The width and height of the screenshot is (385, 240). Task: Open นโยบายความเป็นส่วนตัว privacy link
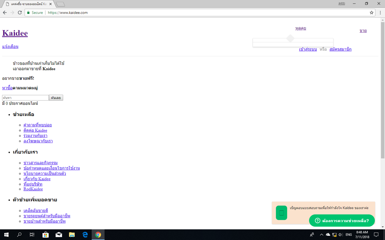45,174
